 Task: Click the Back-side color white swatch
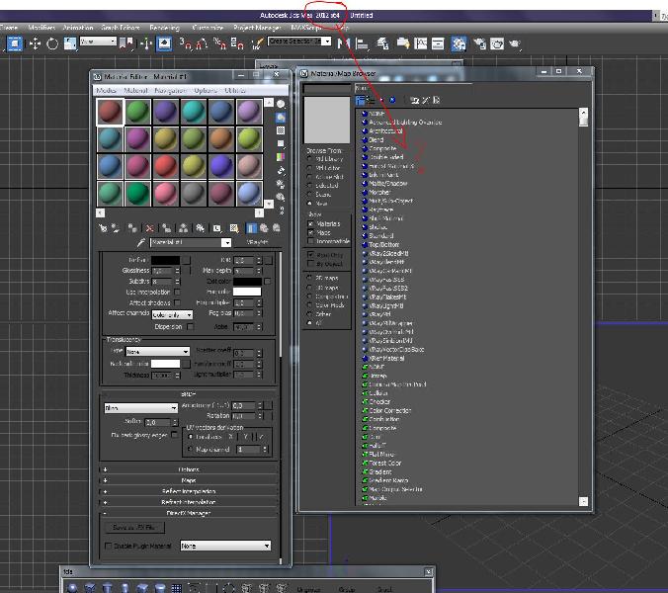click(166, 364)
